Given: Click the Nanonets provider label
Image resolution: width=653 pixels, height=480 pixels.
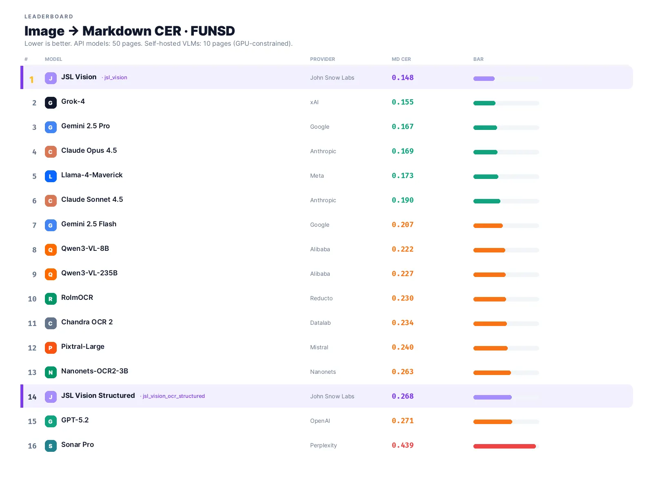Looking at the screenshot, I should point(323,372).
